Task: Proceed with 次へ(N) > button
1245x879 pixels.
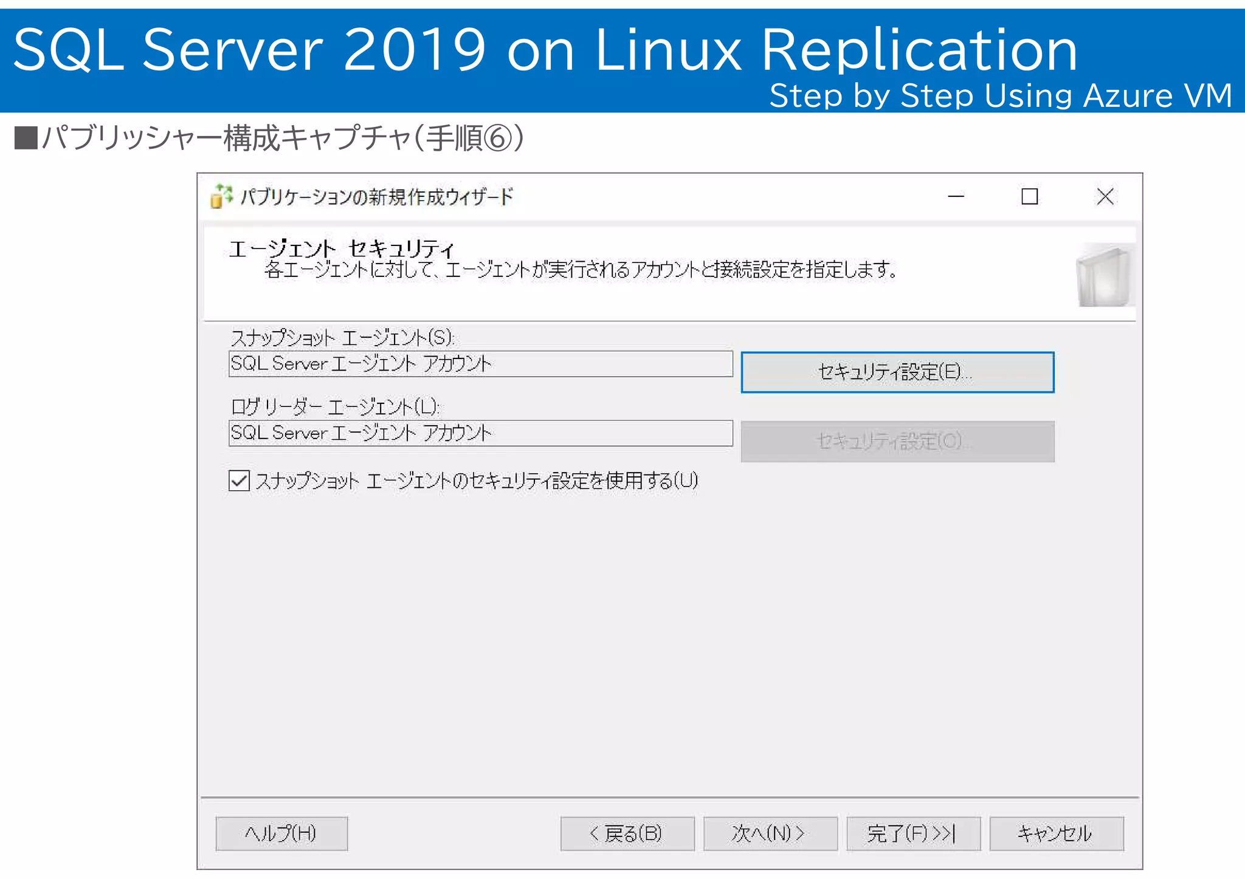Action: coord(770,833)
